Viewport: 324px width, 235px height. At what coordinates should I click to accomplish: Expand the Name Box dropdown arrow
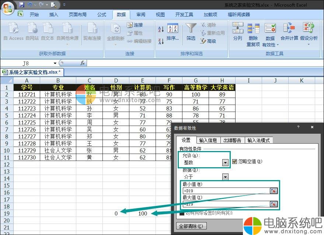pos(55,63)
